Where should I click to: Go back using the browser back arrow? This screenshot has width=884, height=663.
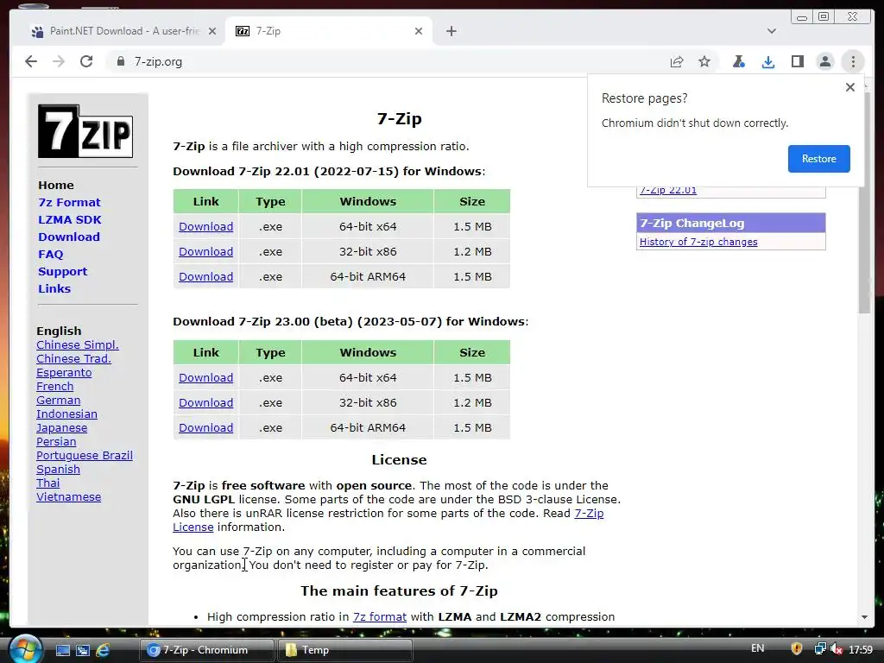tap(31, 61)
